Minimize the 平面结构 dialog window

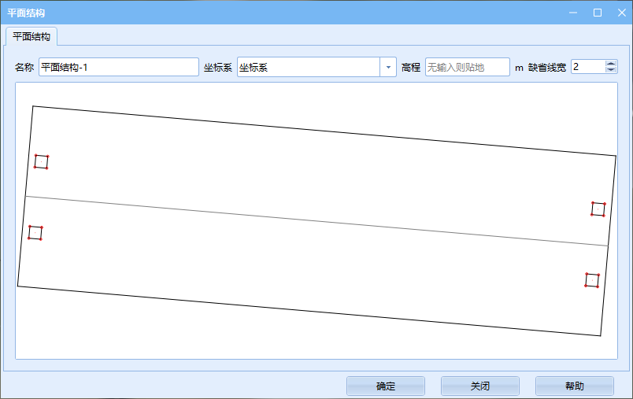pos(575,13)
